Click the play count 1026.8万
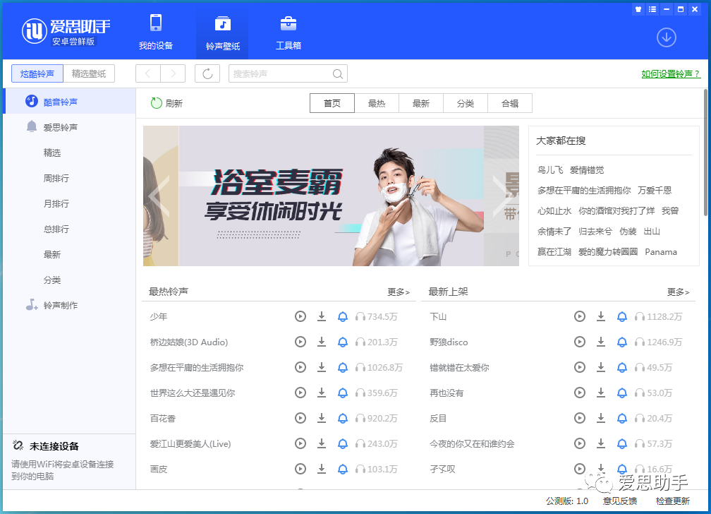Viewport: 711px width, 514px height. click(384, 367)
